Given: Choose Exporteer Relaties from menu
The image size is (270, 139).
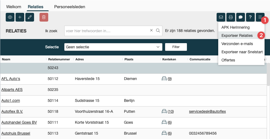Looking at the screenshot, I should pyautogui.click(x=237, y=36).
